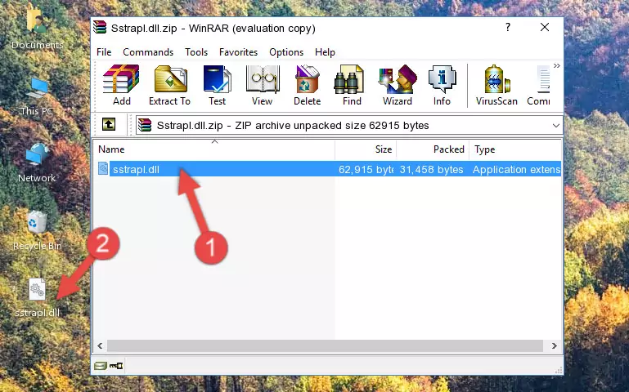Launch the Wizard tool

click(398, 85)
